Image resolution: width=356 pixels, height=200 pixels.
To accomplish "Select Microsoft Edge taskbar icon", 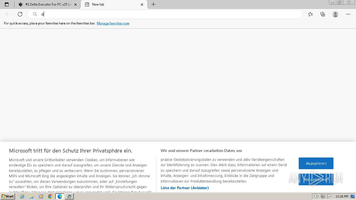I will pos(60,196).
